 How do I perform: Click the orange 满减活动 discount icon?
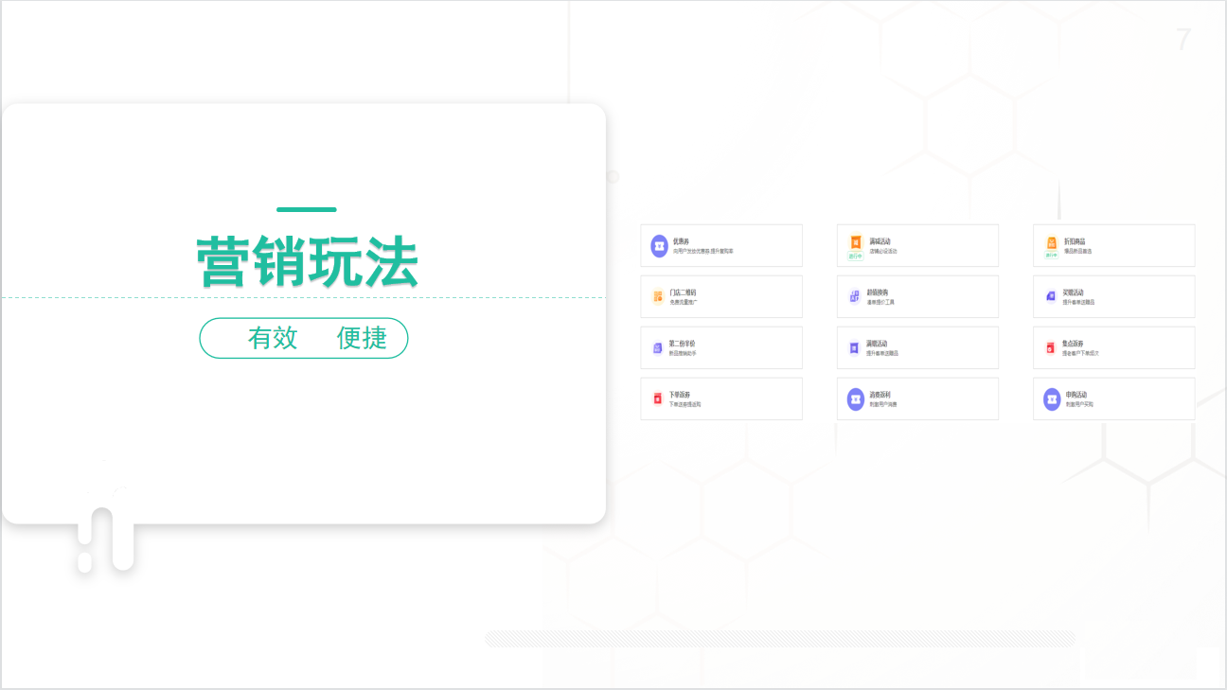tap(855, 240)
